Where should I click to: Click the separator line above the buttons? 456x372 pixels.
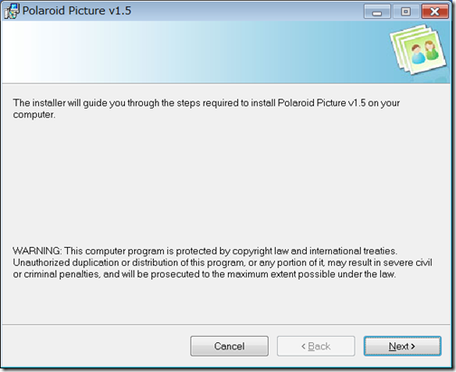click(226, 325)
